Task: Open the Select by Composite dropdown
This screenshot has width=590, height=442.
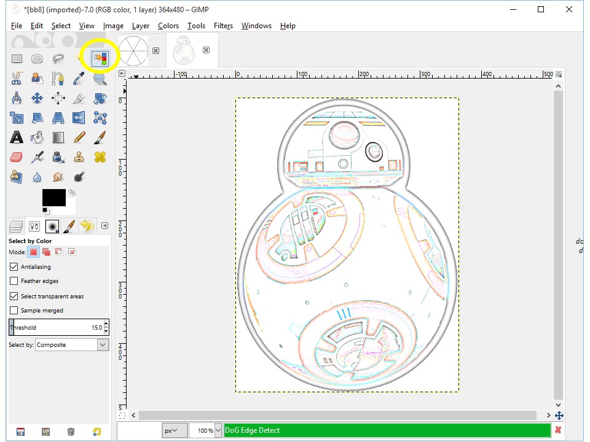Action: 73,344
